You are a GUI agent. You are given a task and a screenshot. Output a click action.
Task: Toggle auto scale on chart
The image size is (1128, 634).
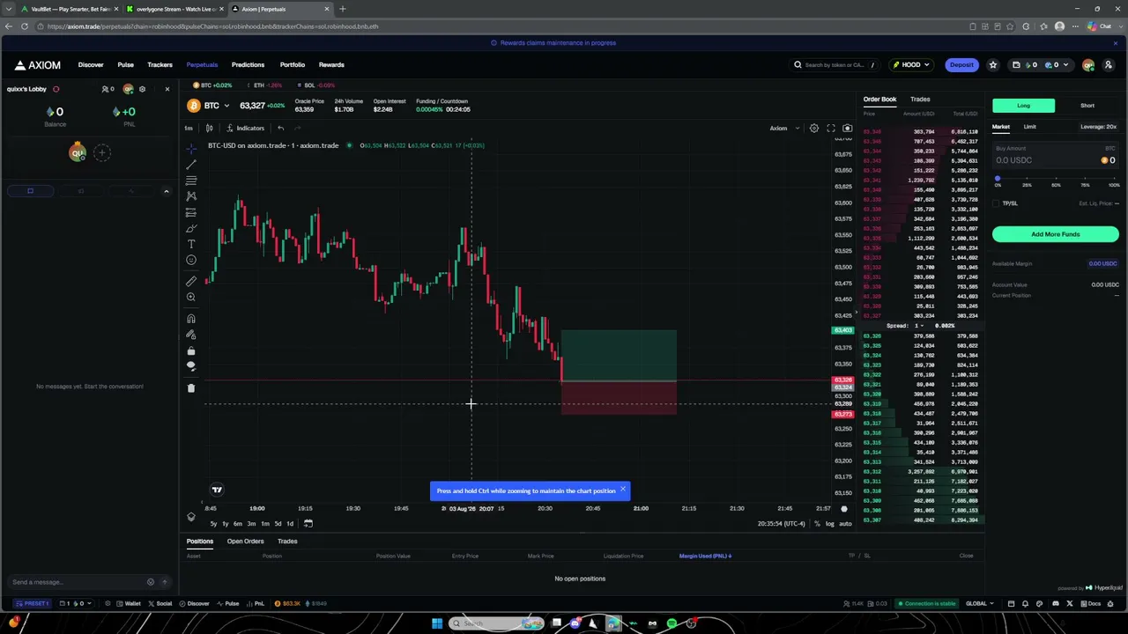[x=845, y=524]
